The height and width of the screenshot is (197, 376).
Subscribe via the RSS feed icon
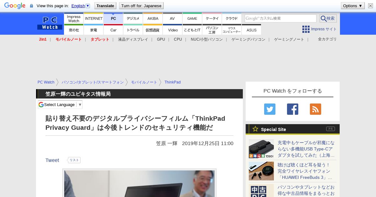pyautogui.click(x=316, y=109)
